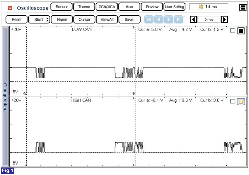The image size is (249, 175).
Task: Click the LOW CAN black color swatch
Action: (241, 31)
